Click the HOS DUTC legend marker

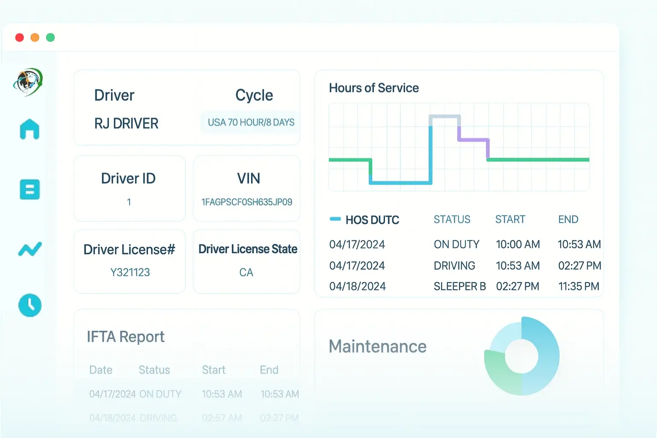coord(335,219)
